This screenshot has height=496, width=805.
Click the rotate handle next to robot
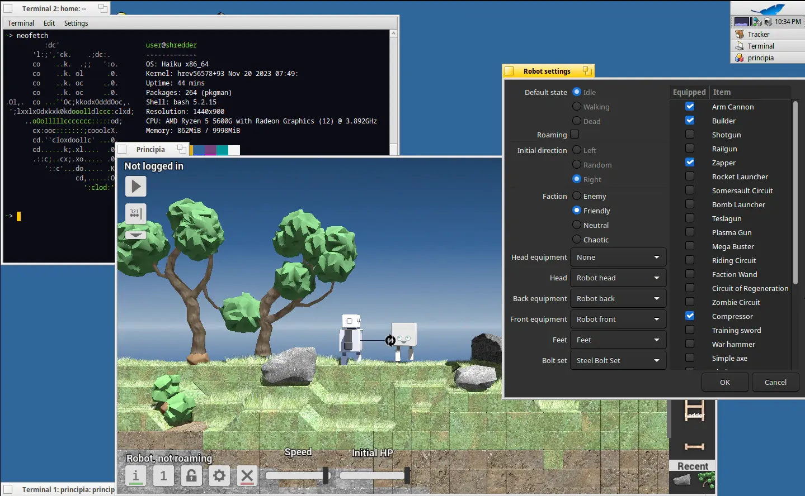(390, 340)
